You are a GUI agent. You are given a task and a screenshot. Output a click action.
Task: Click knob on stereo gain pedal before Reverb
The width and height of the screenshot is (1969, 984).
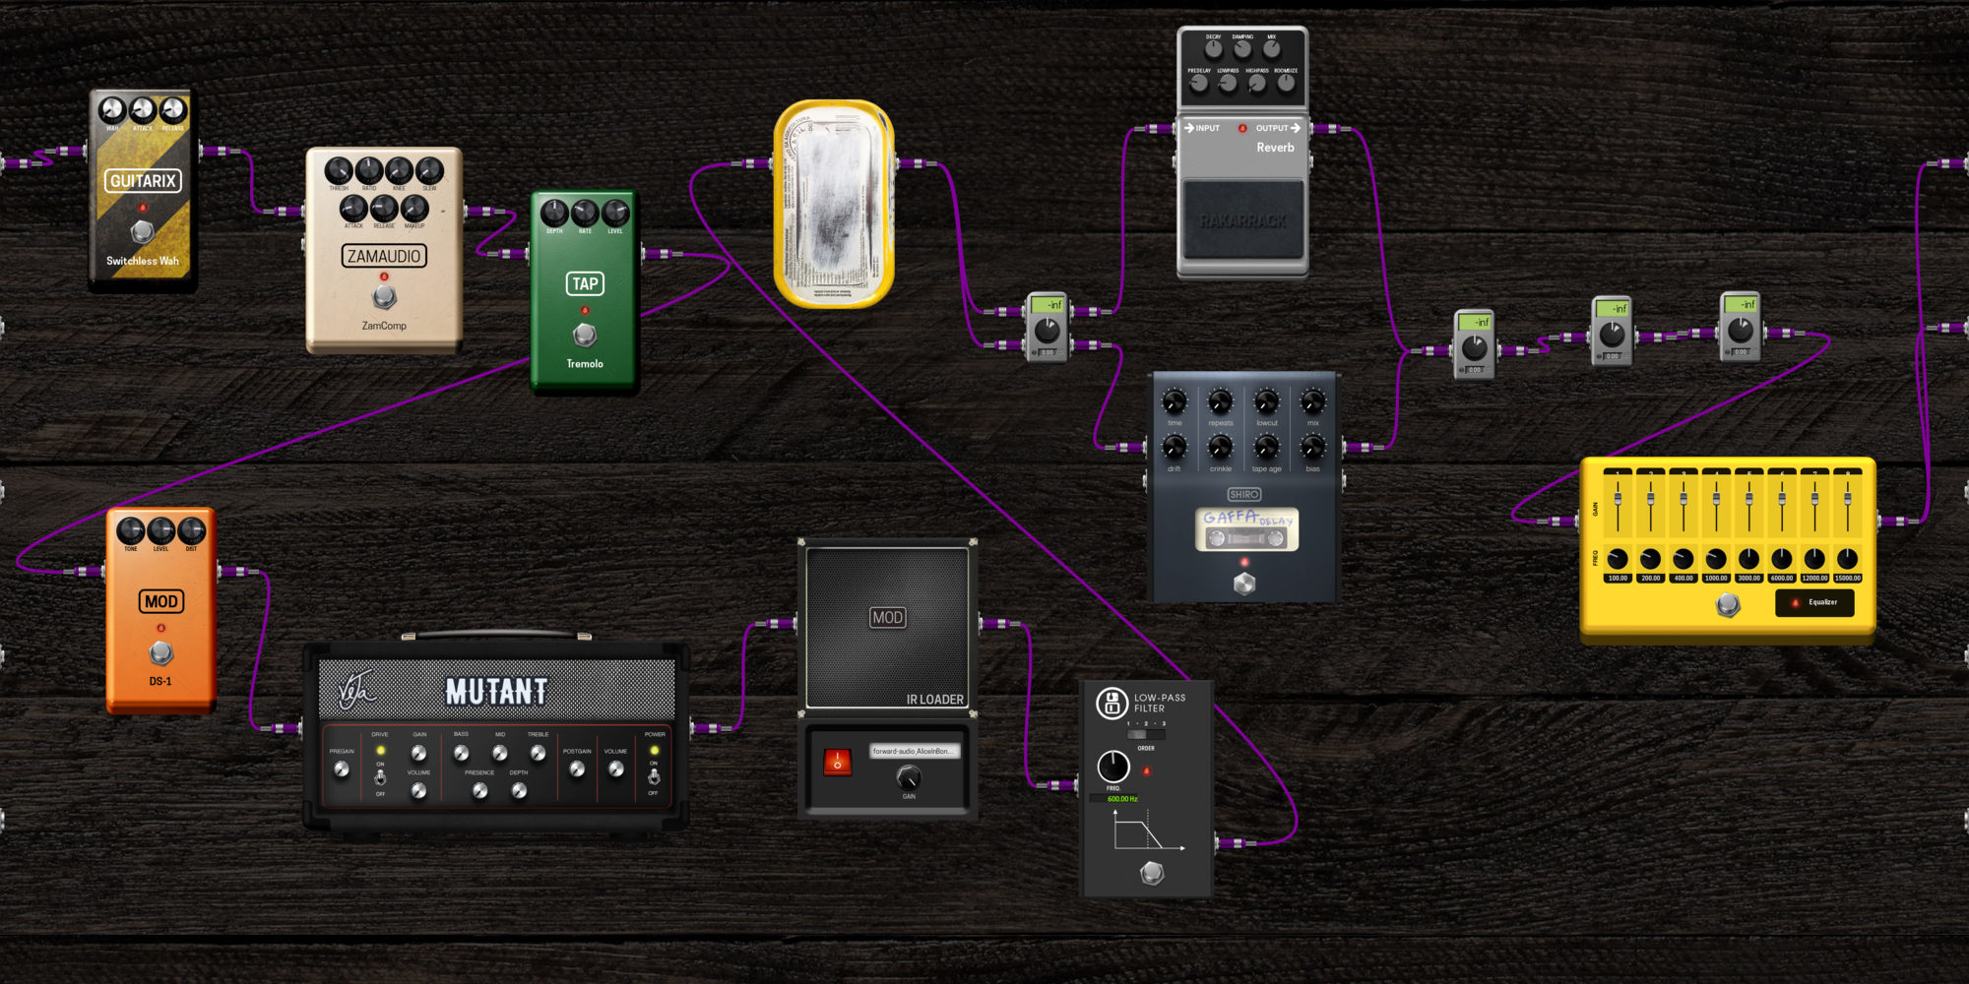tap(1048, 330)
